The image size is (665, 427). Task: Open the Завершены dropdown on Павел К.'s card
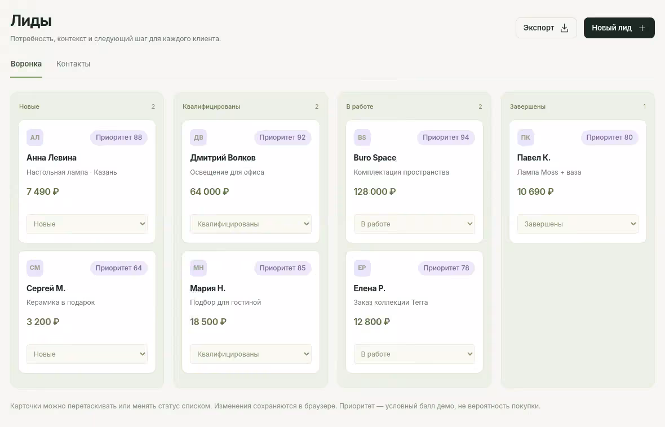pyautogui.click(x=578, y=224)
